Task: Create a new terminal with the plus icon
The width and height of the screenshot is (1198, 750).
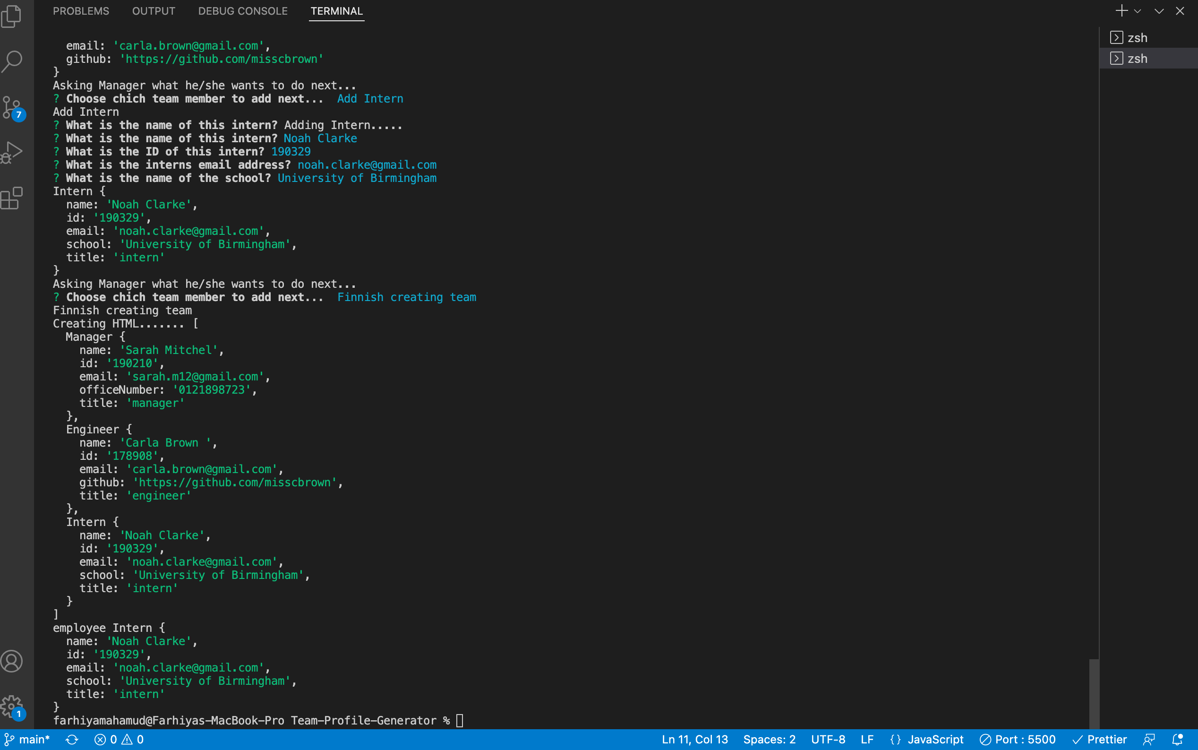Action: pyautogui.click(x=1121, y=10)
